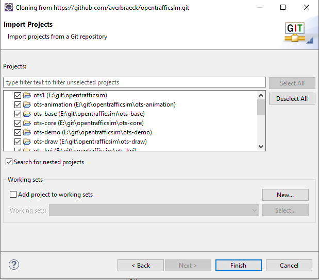The image size is (319, 280).
Task: Select the ots-demo project row text
Action: click(x=93, y=132)
